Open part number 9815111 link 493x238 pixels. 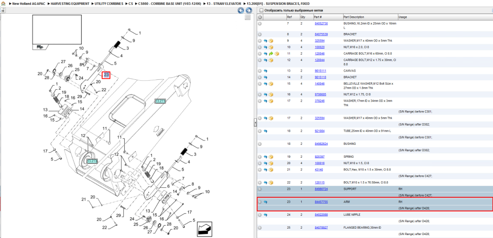point(320,71)
